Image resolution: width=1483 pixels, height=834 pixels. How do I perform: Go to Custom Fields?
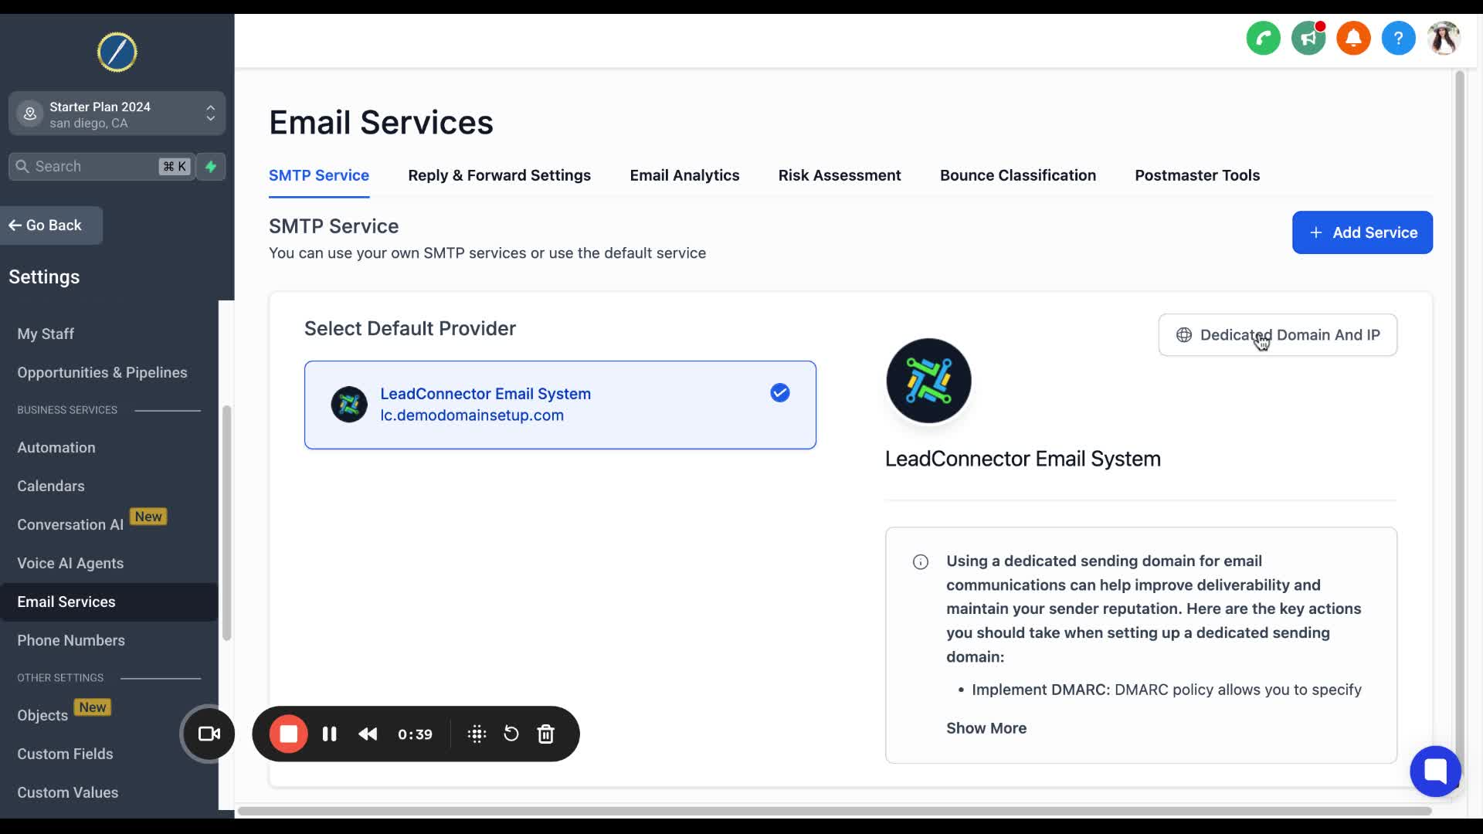(65, 754)
